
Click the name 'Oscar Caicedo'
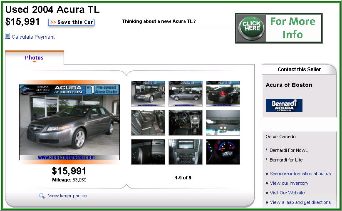tap(280, 137)
